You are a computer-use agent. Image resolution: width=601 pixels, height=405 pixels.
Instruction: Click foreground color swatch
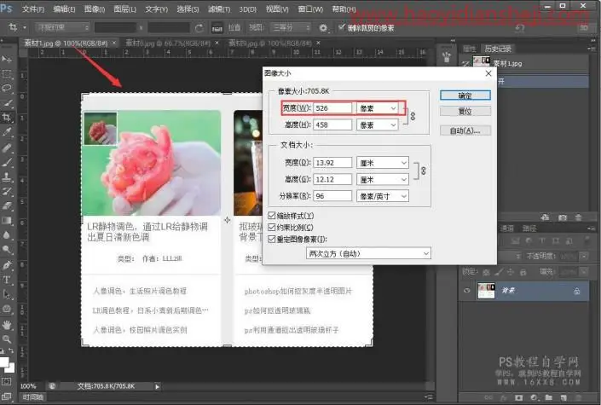coord(3,362)
